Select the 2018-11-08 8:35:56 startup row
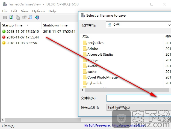The width and height of the screenshot is (171, 129). point(22,43)
